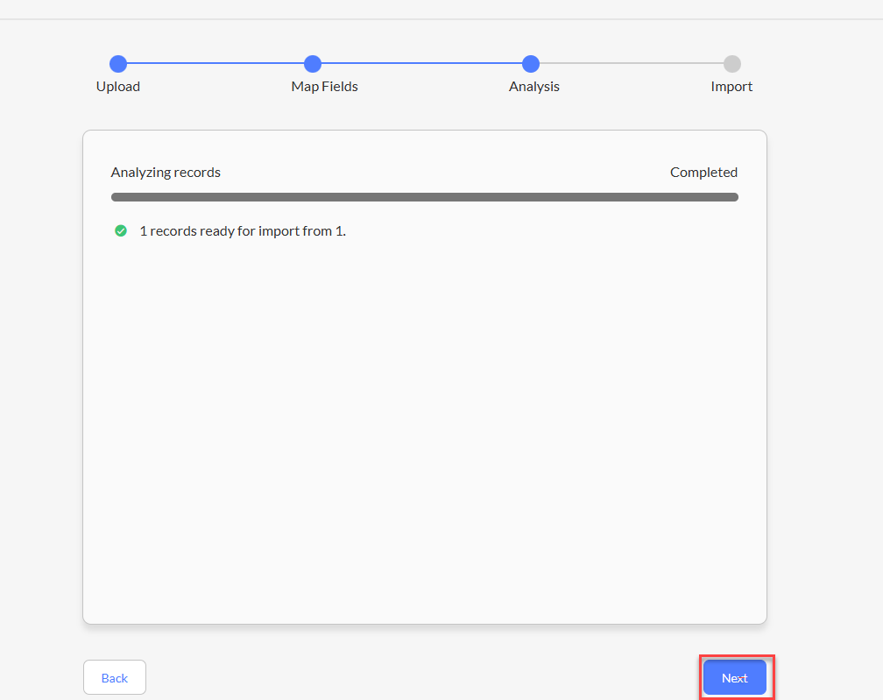Select the Upload step circle
883x700 pixels.
(118, 64)
